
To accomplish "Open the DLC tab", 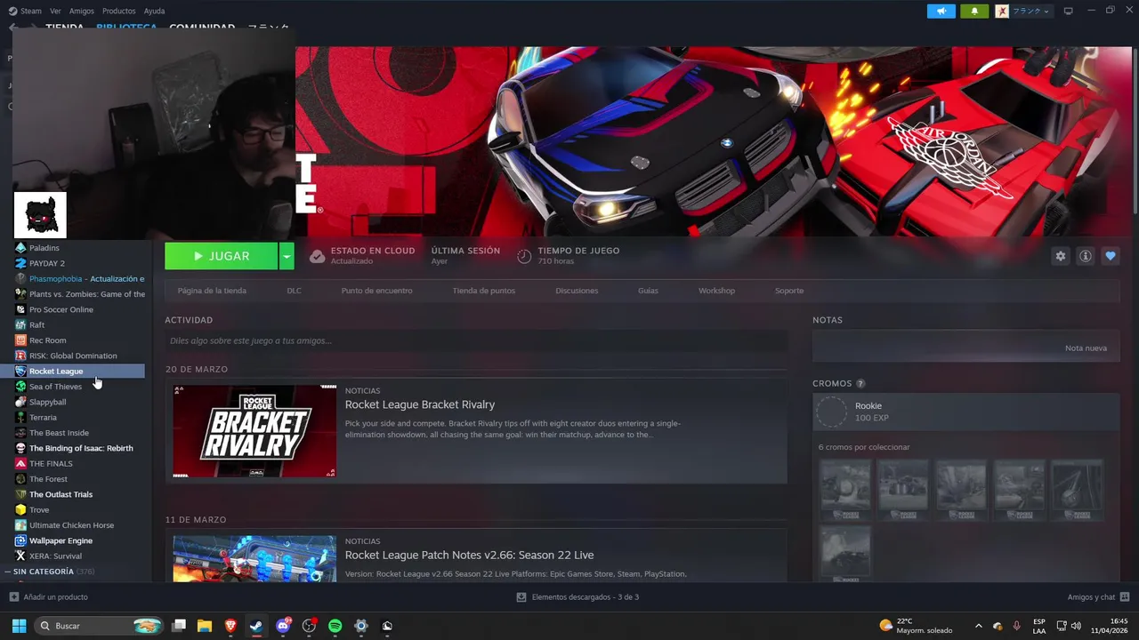I will pyautogui.click(x=294, y=291).
